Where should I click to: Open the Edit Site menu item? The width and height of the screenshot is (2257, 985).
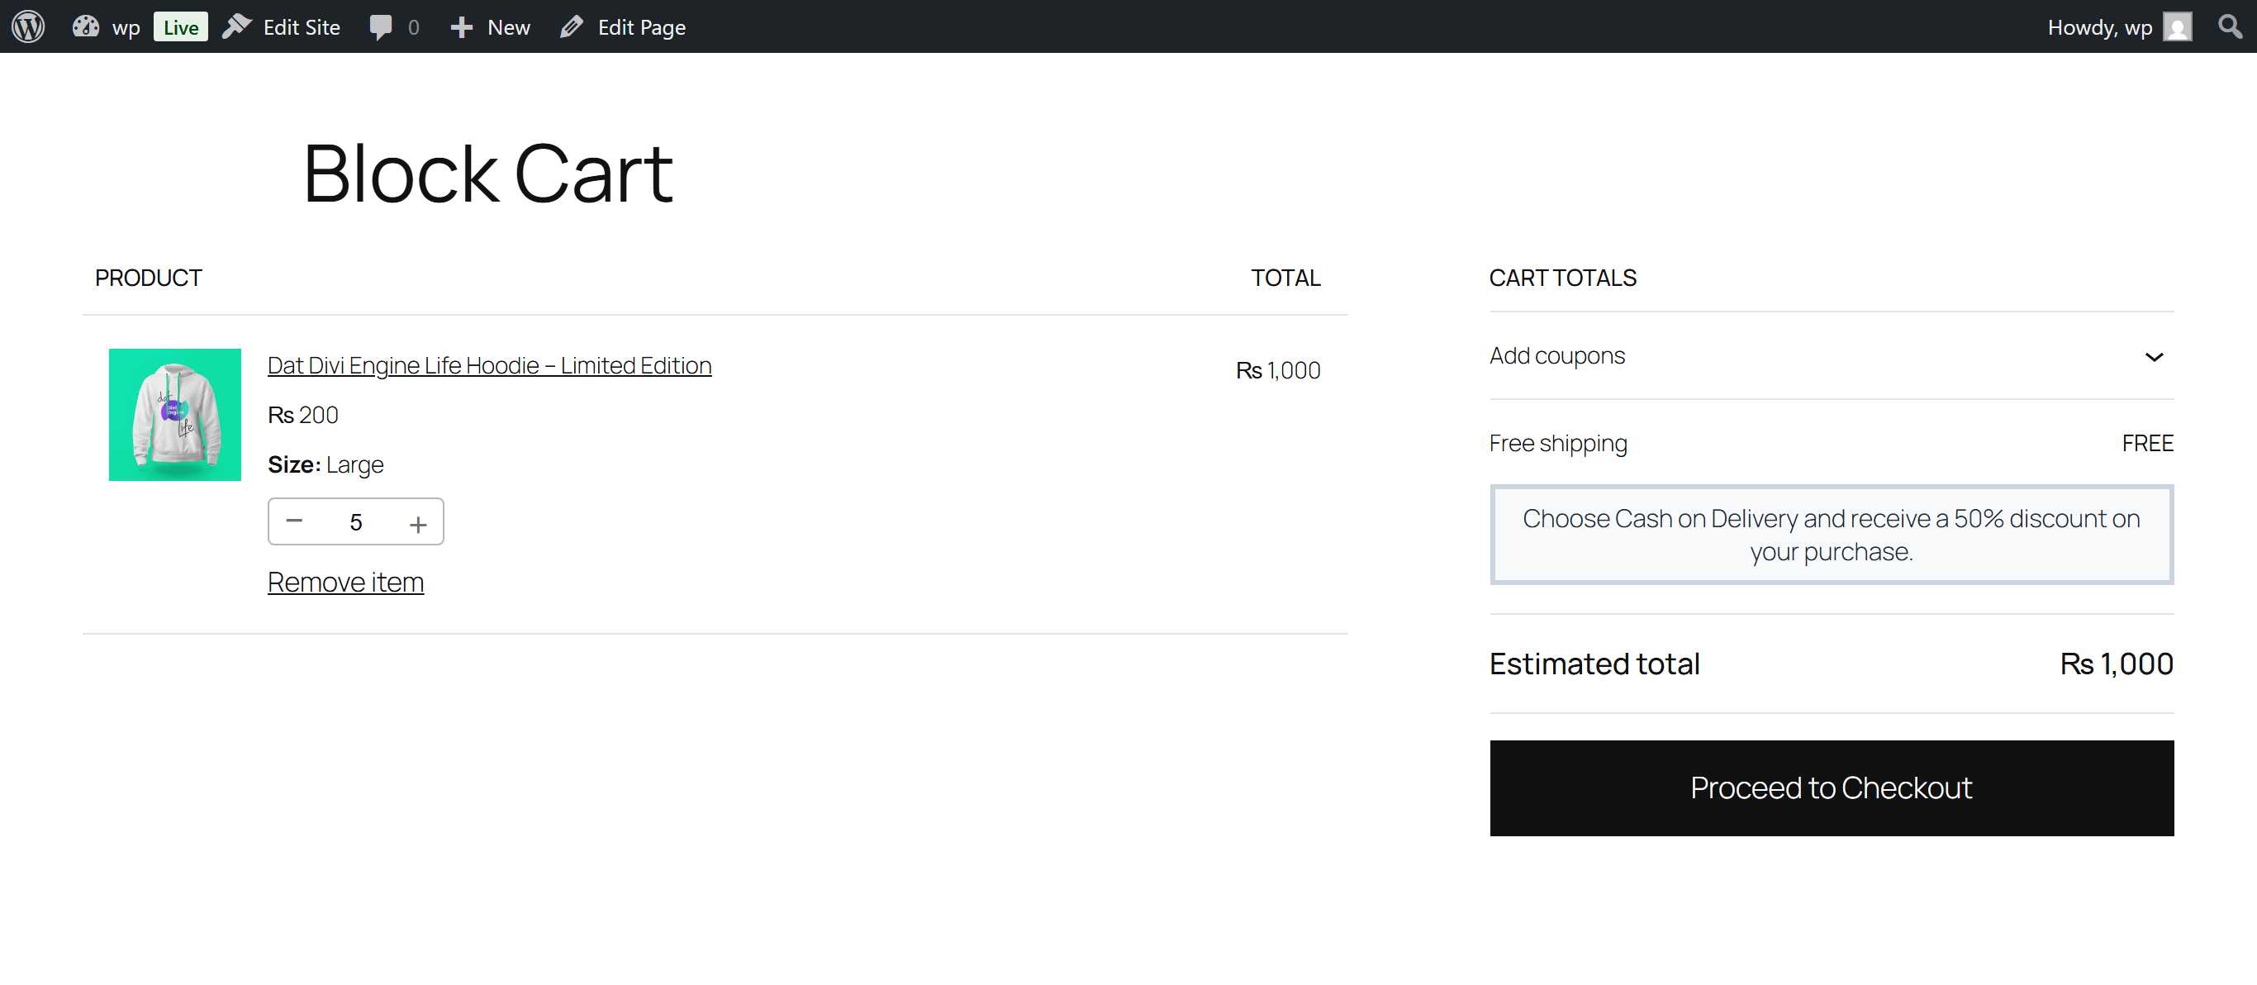pos(302,26)
